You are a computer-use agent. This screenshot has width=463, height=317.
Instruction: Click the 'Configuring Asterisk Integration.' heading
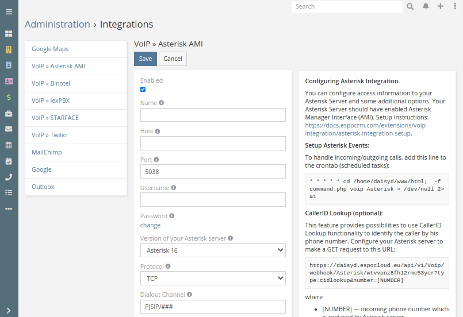point(352,81)
